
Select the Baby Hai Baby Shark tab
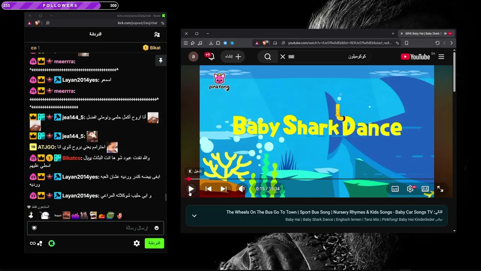click(x=427, y=33)
